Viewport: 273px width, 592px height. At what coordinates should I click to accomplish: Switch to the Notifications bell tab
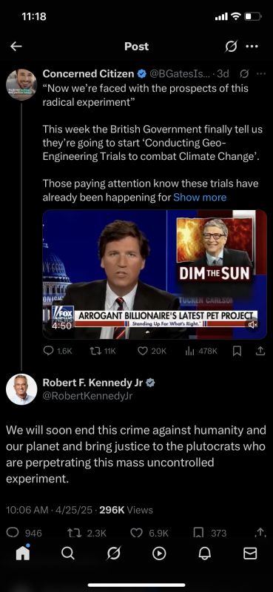click(x=205, y=553)
